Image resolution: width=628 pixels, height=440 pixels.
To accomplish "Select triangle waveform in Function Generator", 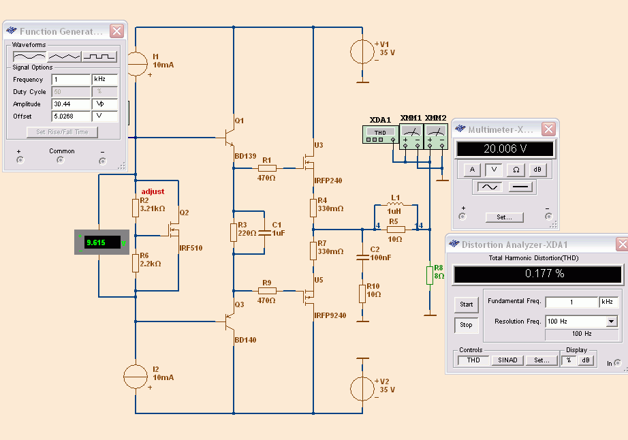I will [x=64, y=57].
